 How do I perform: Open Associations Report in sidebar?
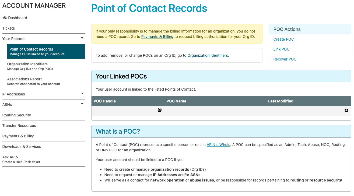(x=24, y=79)
